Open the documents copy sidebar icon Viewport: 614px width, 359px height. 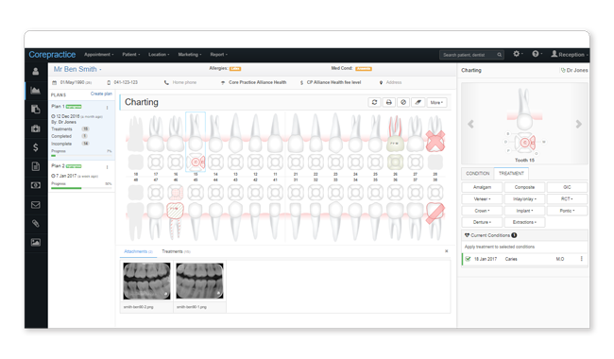click(x=36, y=110)
